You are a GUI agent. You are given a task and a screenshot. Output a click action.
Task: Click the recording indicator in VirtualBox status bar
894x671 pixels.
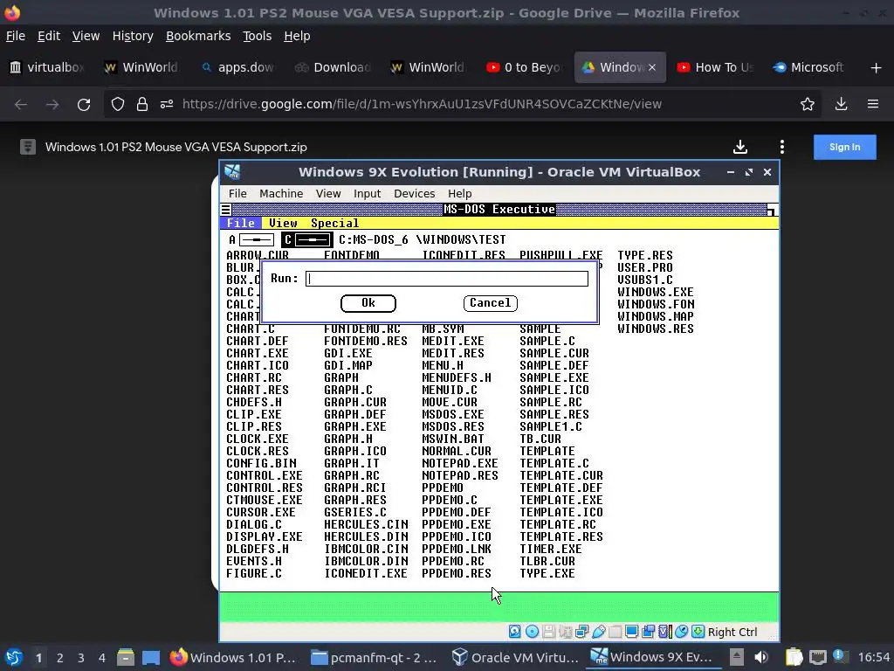point(649,631)
